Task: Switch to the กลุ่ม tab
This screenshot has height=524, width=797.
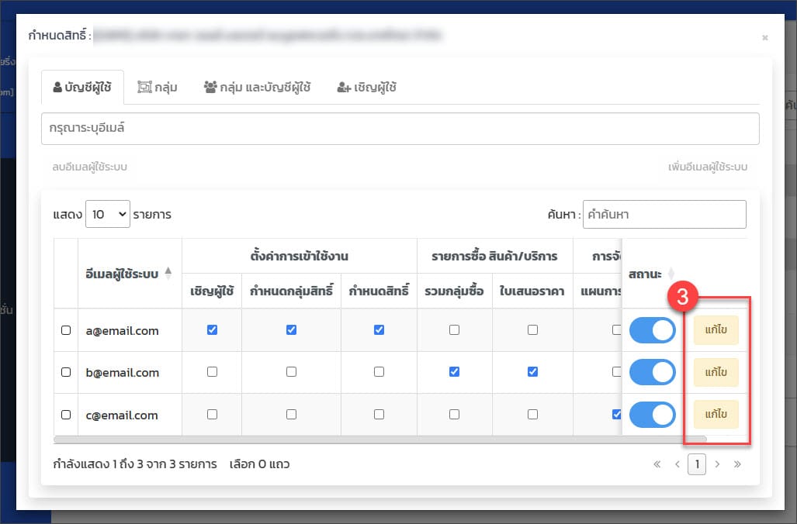Action: pos(157,88)
